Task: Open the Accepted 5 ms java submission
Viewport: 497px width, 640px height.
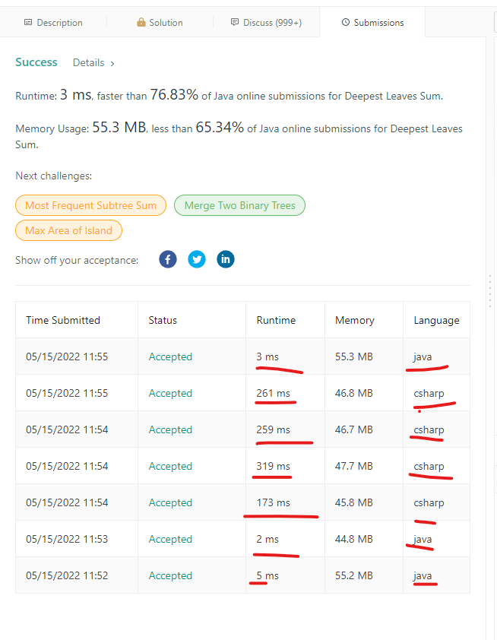Action: 170,575
